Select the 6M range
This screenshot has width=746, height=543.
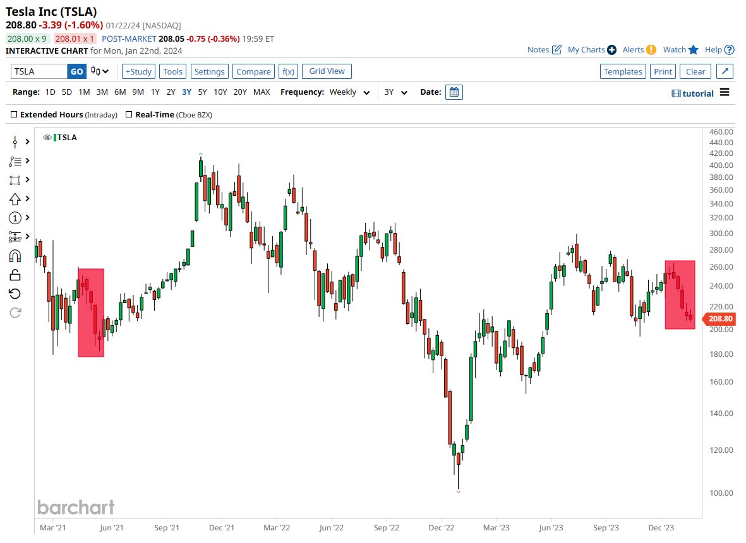point(120,92)
